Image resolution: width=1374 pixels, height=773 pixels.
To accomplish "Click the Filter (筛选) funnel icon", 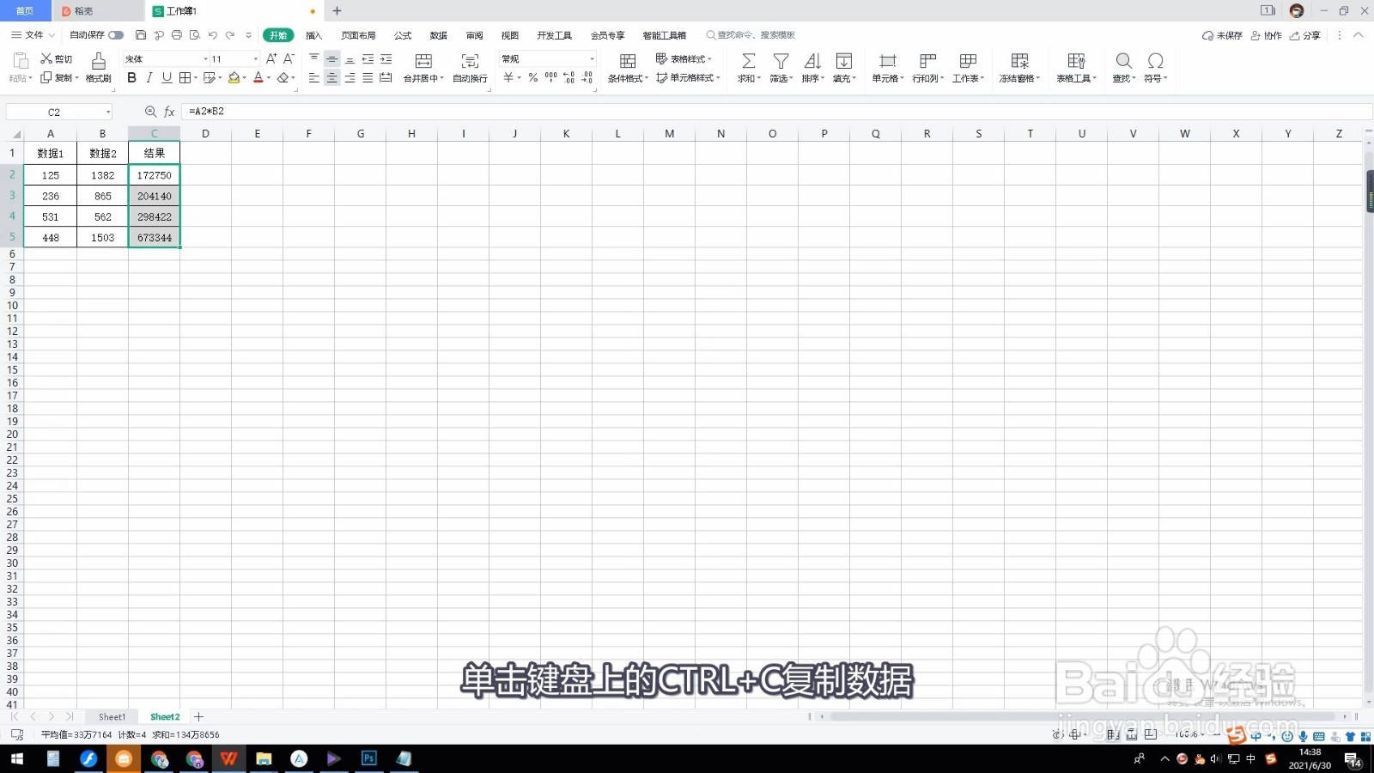I will (x=781, y=61).
